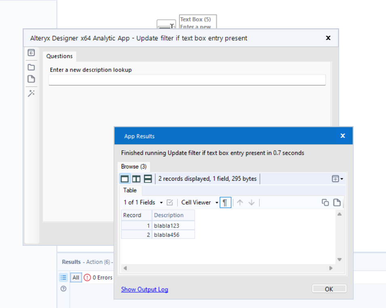Select the Questions tab

(x=59, y=56)
